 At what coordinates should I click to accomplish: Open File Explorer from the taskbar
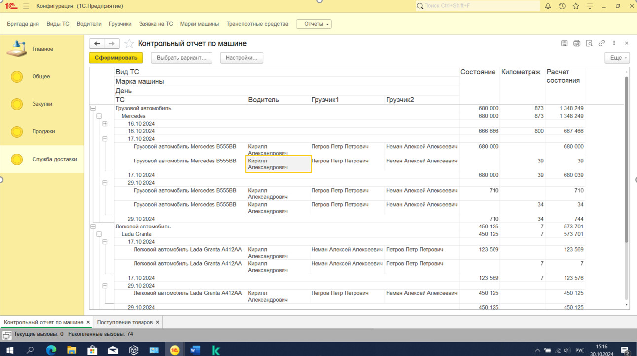point(71,350)
